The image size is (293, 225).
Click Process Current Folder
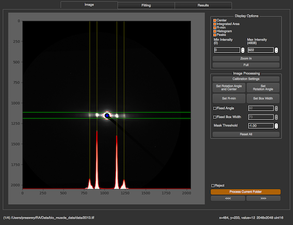coord(246,192)
